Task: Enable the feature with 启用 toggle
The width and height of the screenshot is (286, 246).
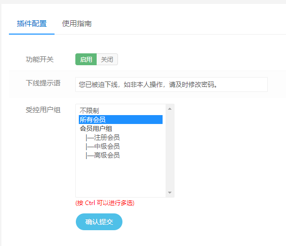Action: [86, 59]
